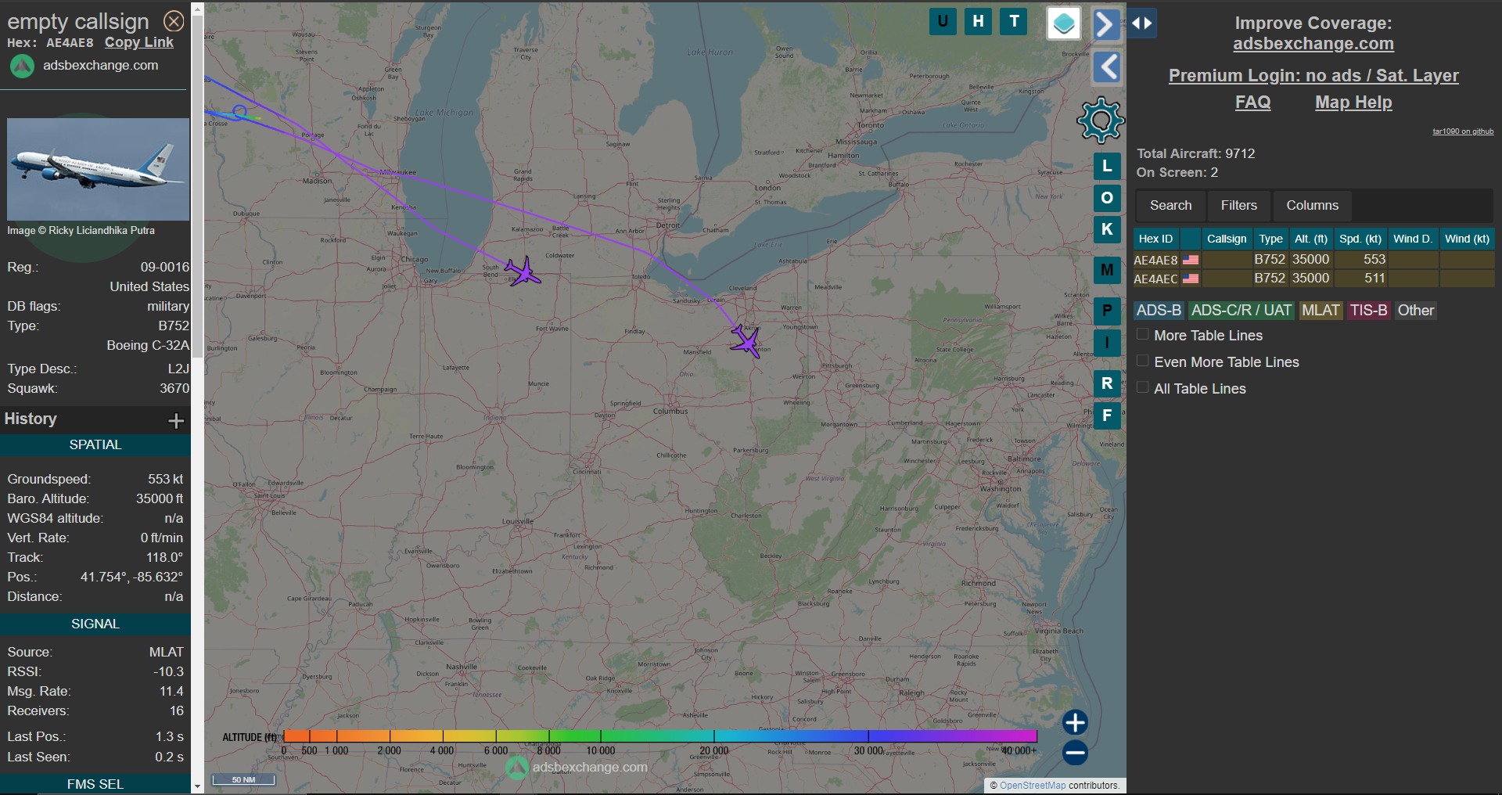The width and height of the screenshot is (1502, 795).
Task: Open the FAQ link
Action: click(x=1252, y=103)
